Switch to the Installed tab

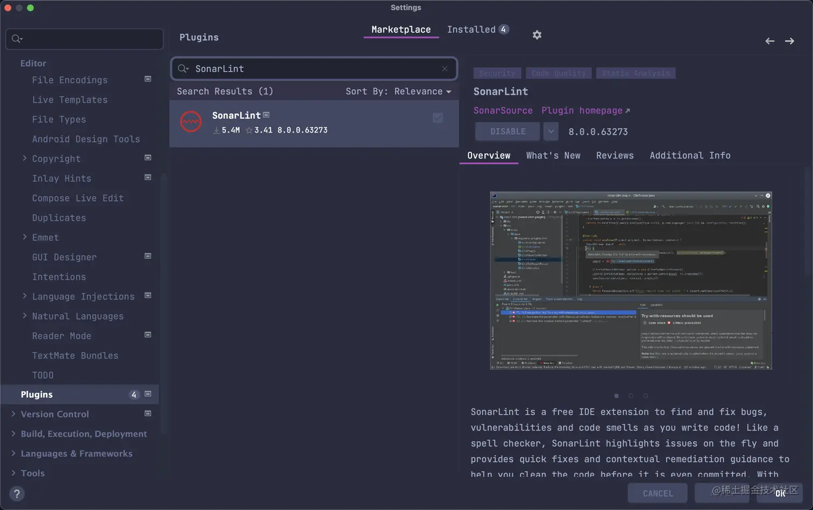(477, 30)
